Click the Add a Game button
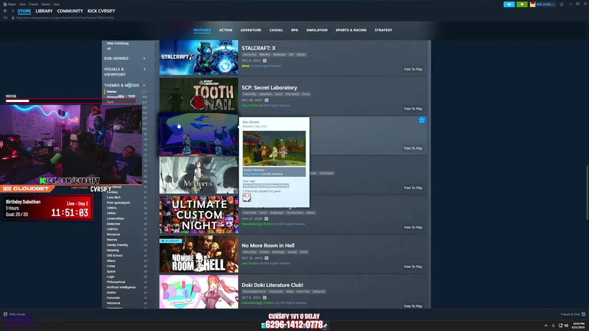Viewport: 589px width, 331px height. tap(14, 314)
